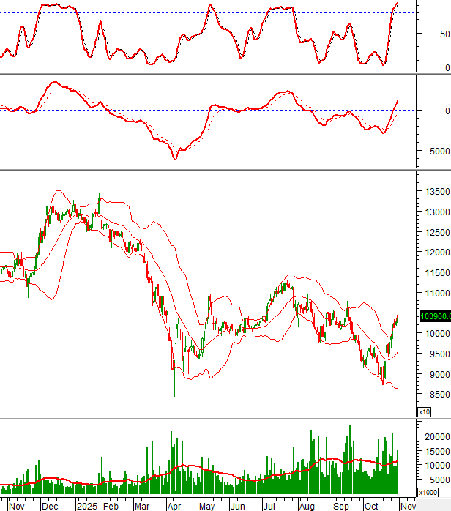
Task: Click the 50 level on oscillator axis
Action: (444, 34)
